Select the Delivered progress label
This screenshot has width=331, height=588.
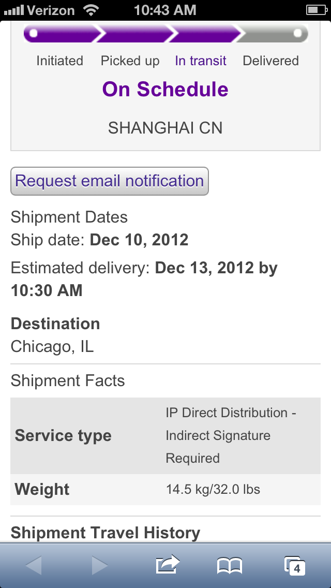point(270,61)
